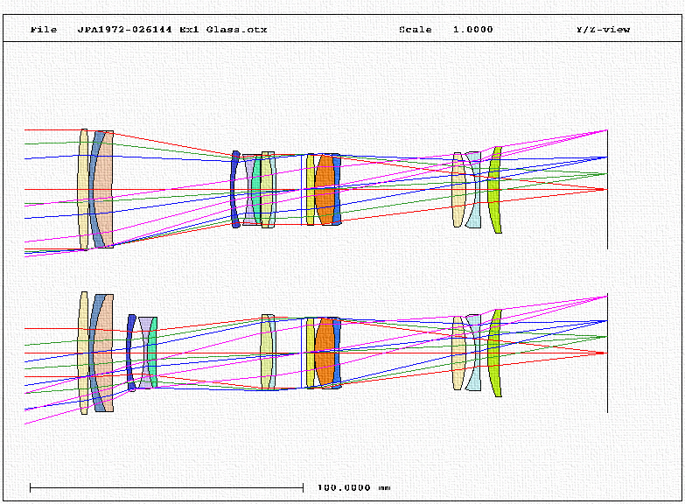
Task: Select the scale value "1.0000"
Action: pyautogui.click(x=472, y=30)
